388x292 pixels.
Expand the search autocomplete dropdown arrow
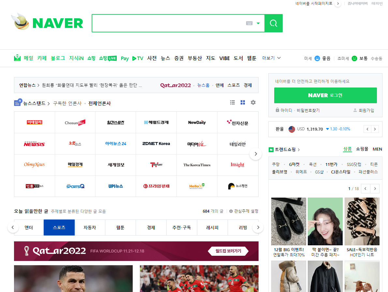(258, 23)
